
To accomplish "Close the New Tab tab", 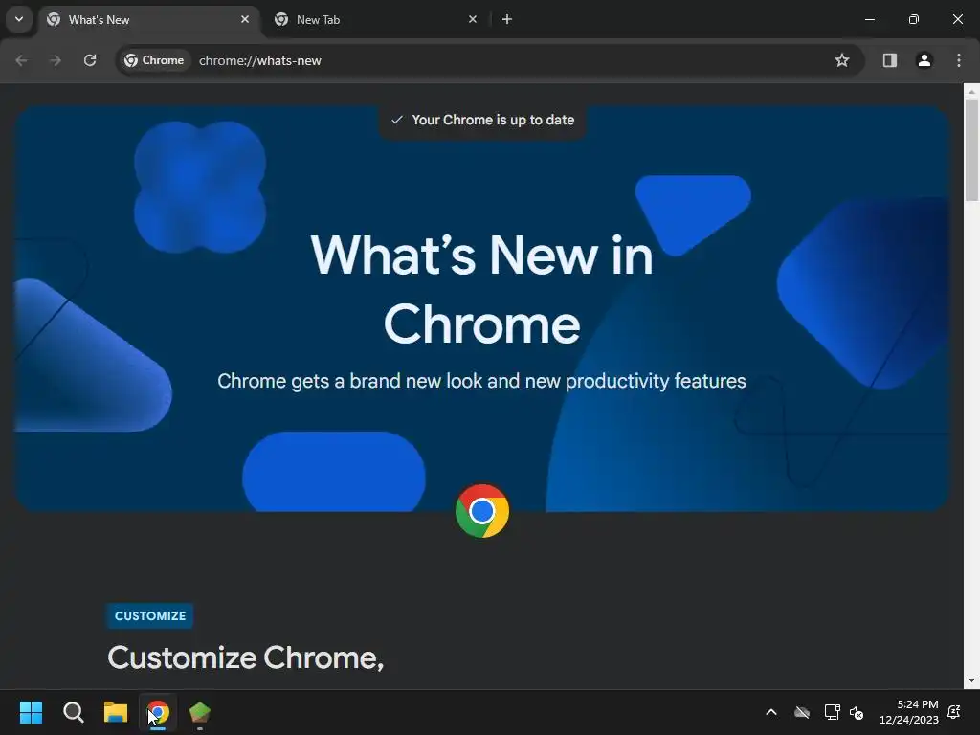I will [473, 19].
